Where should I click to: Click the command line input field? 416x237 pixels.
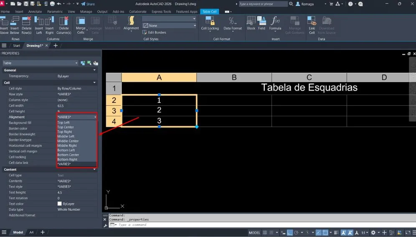pos(263,225)
